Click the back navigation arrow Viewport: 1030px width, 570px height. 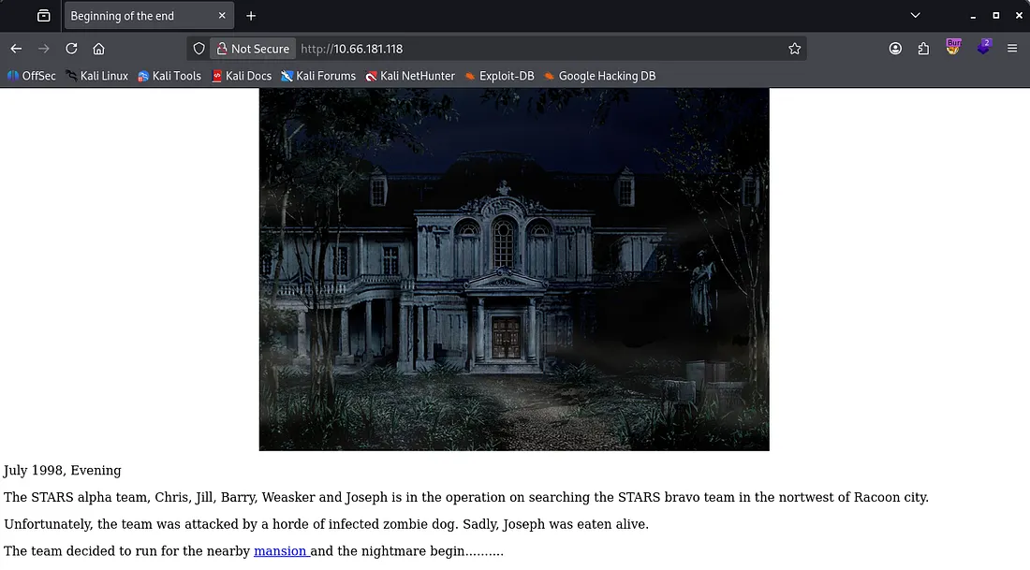16,49
